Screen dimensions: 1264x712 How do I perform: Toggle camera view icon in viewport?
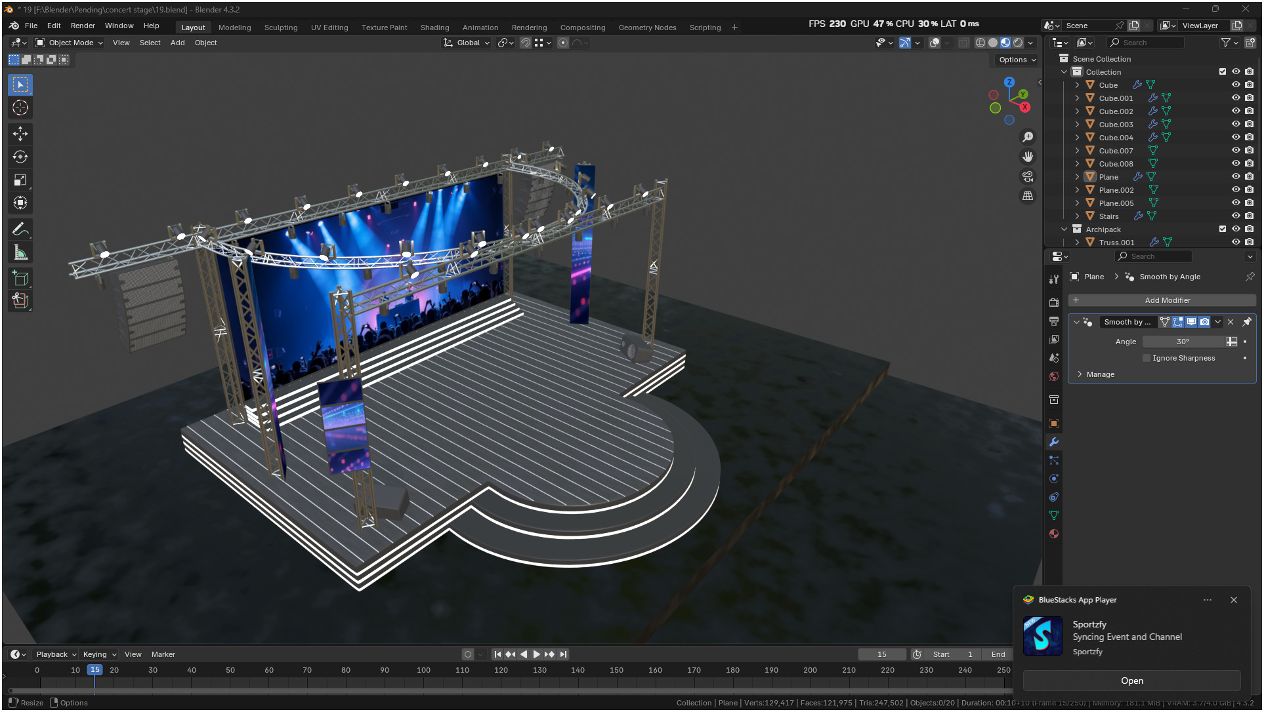(x=1028, y=176)
